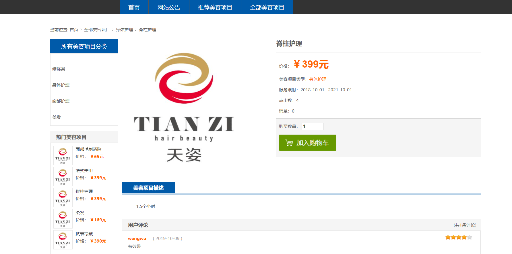
Task: Click the 服务限时 date range text
Action: click(x=326, y=90)
